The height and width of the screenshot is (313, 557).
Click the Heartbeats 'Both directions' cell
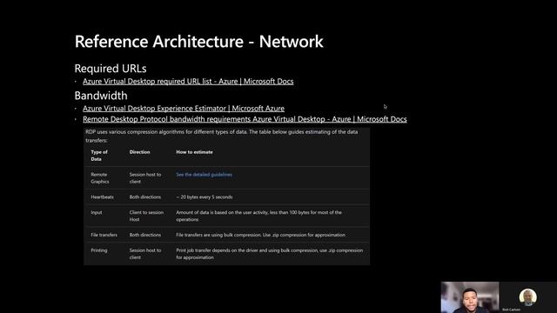click(145, 197)
